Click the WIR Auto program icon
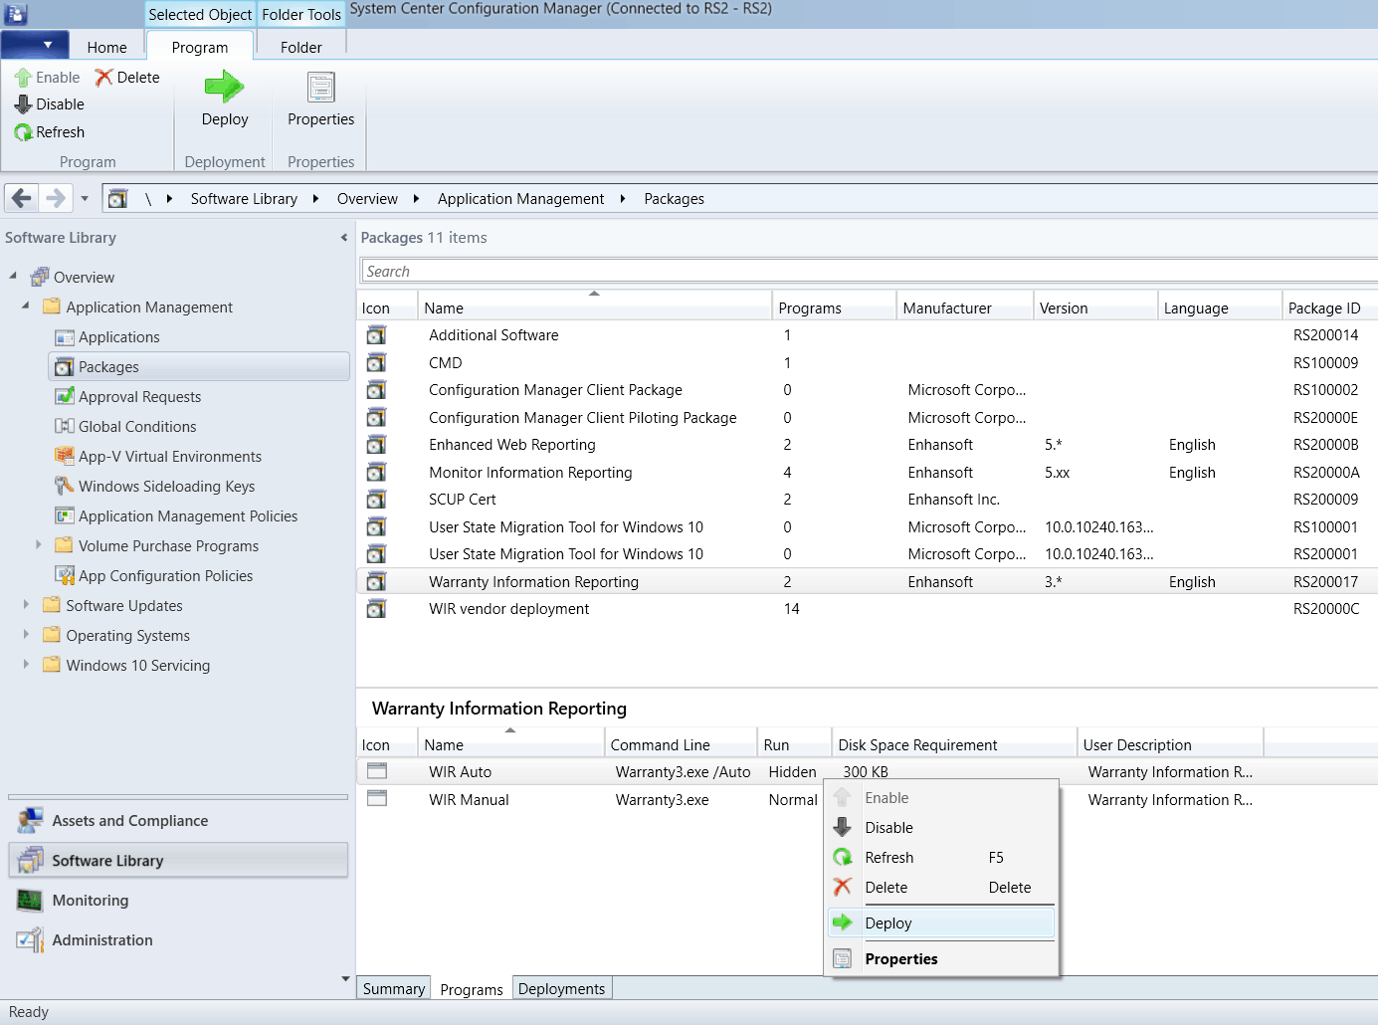 coord(377,771)
